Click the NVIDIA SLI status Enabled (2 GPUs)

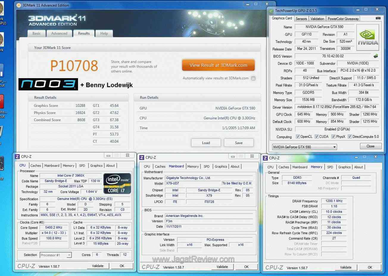point(337,129)
